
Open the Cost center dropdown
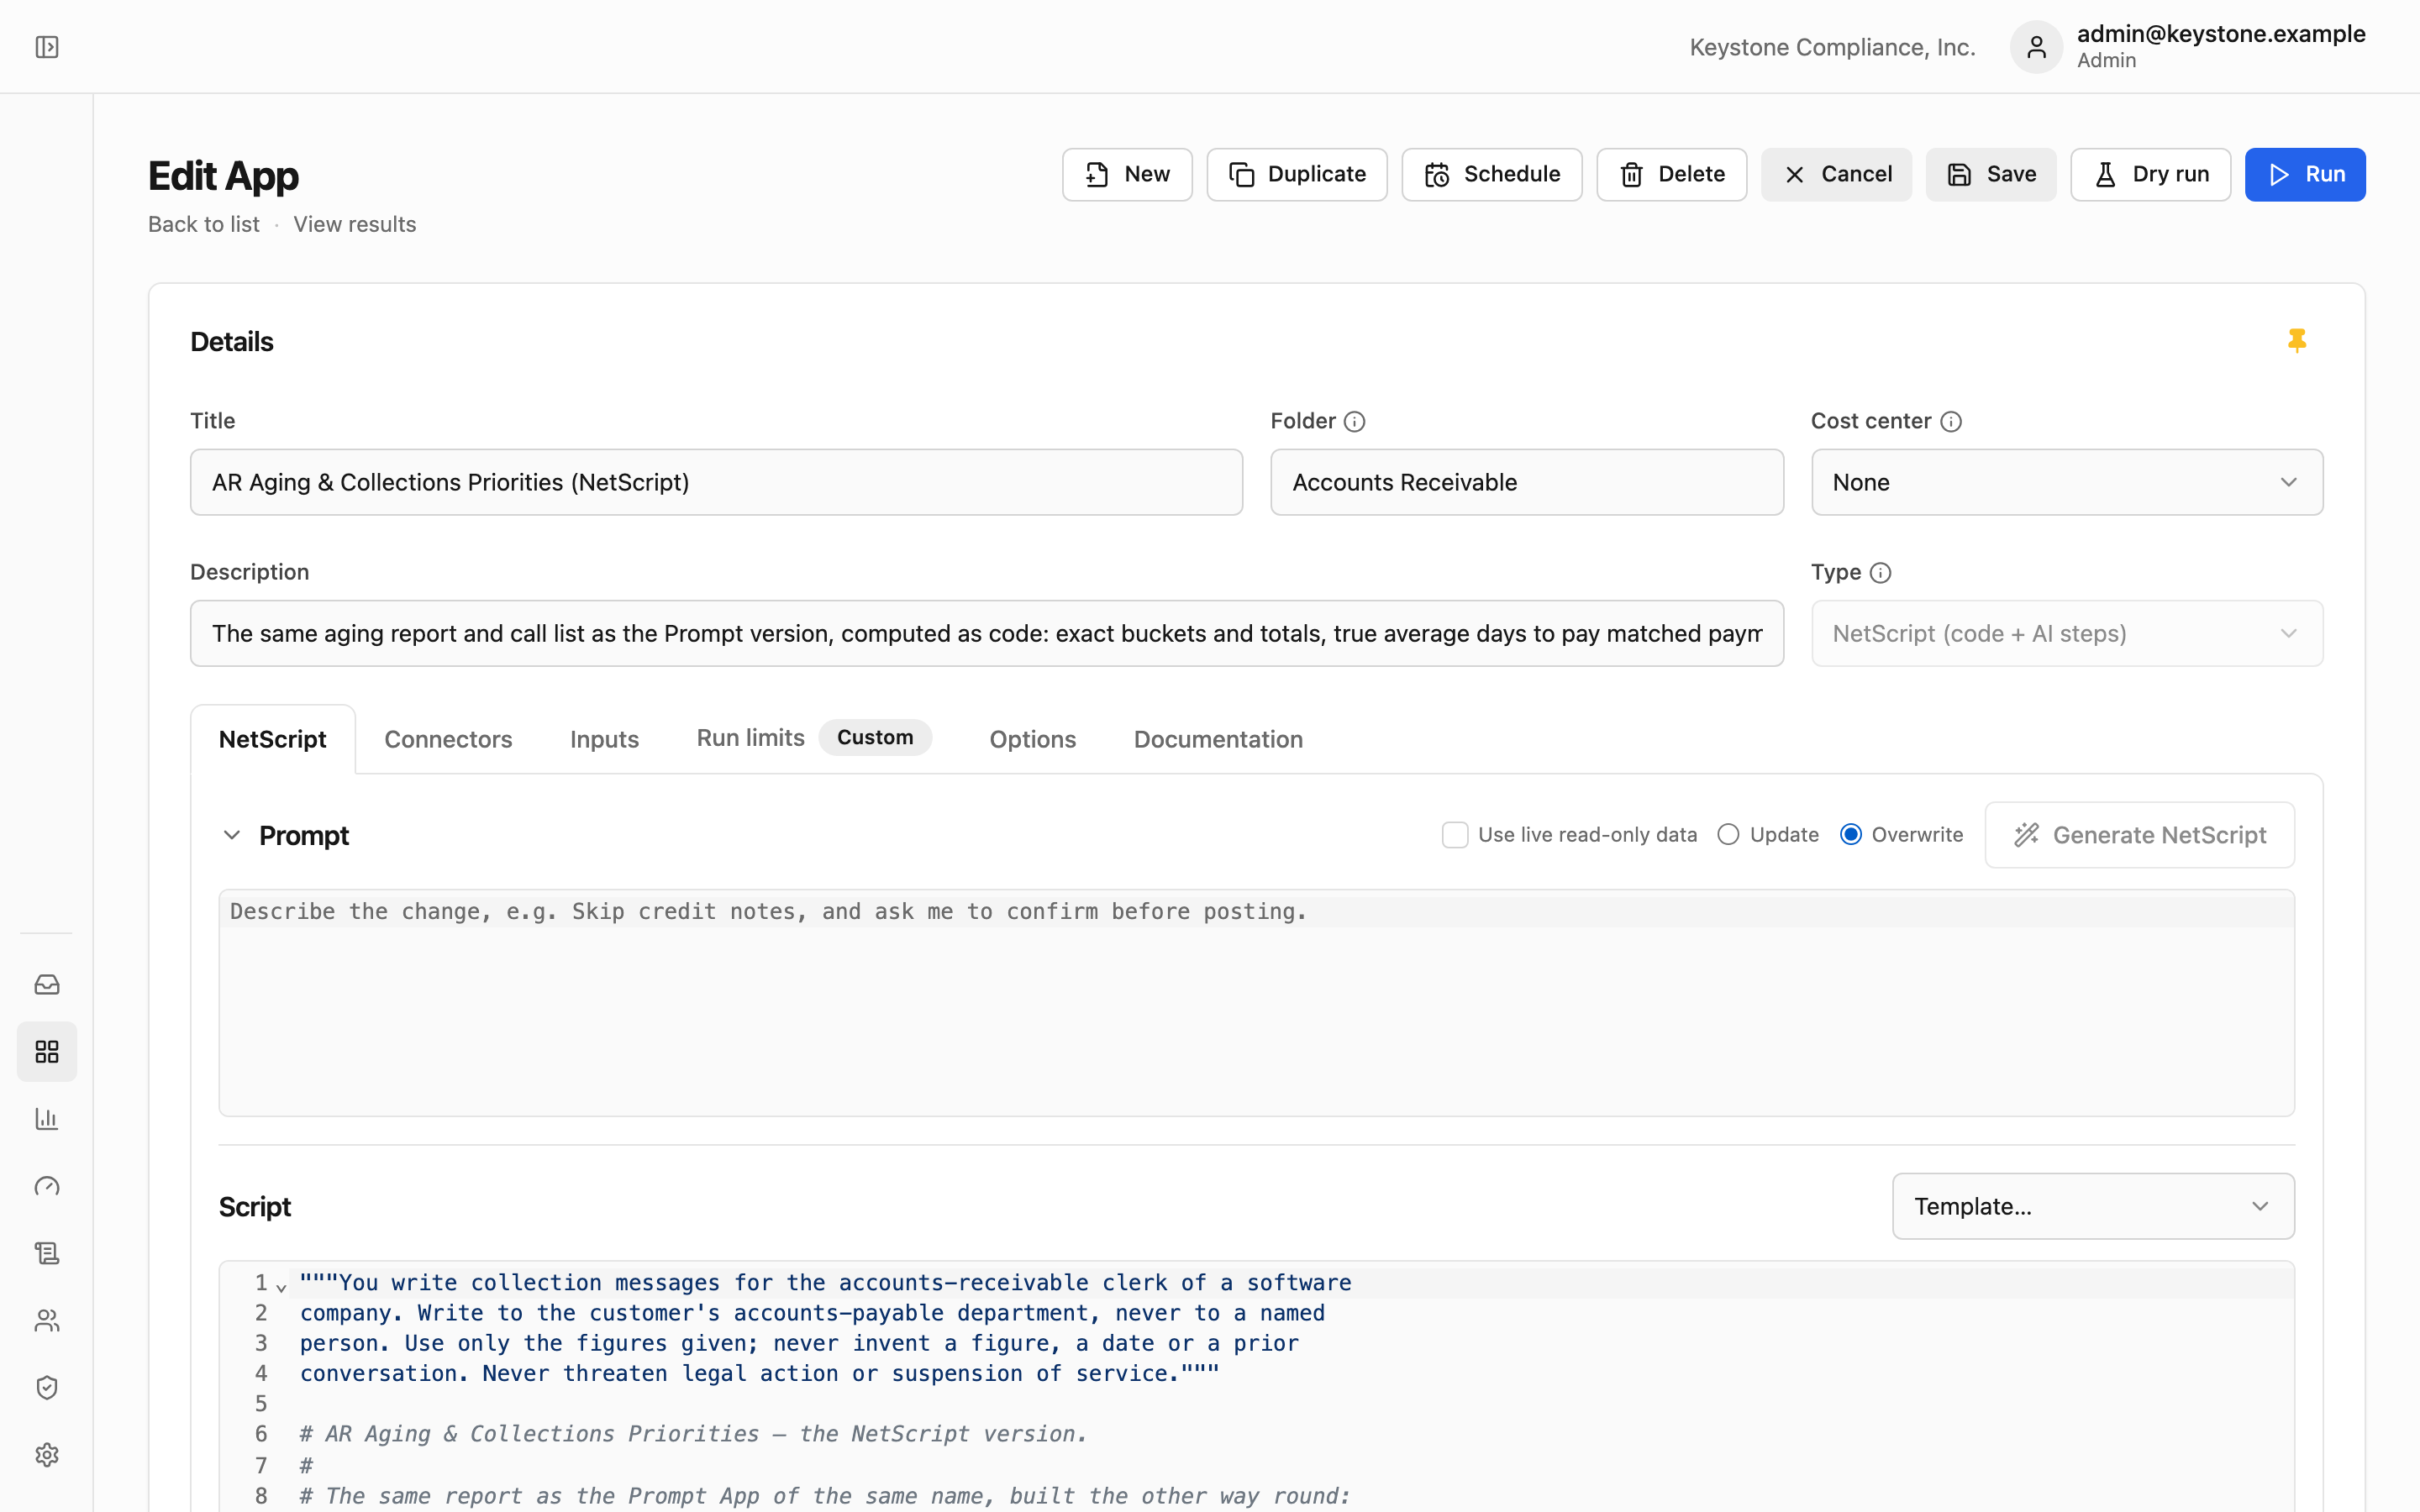2066,482
